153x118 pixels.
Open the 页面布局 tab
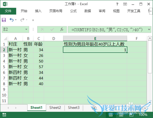[56, 11]
